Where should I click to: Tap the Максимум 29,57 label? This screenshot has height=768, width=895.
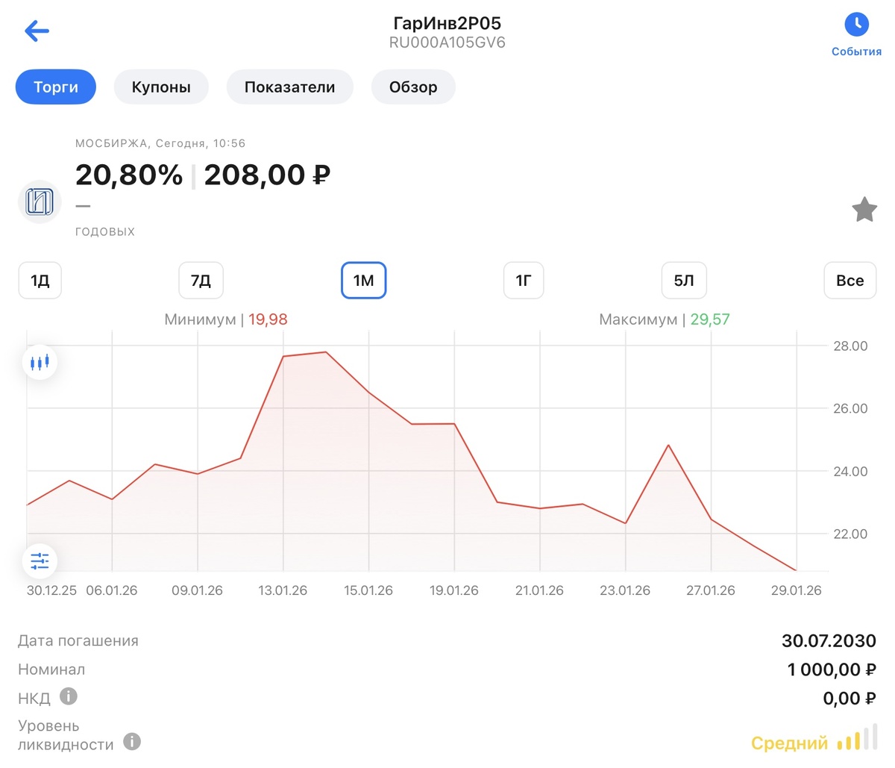click(x=665, y=319)
